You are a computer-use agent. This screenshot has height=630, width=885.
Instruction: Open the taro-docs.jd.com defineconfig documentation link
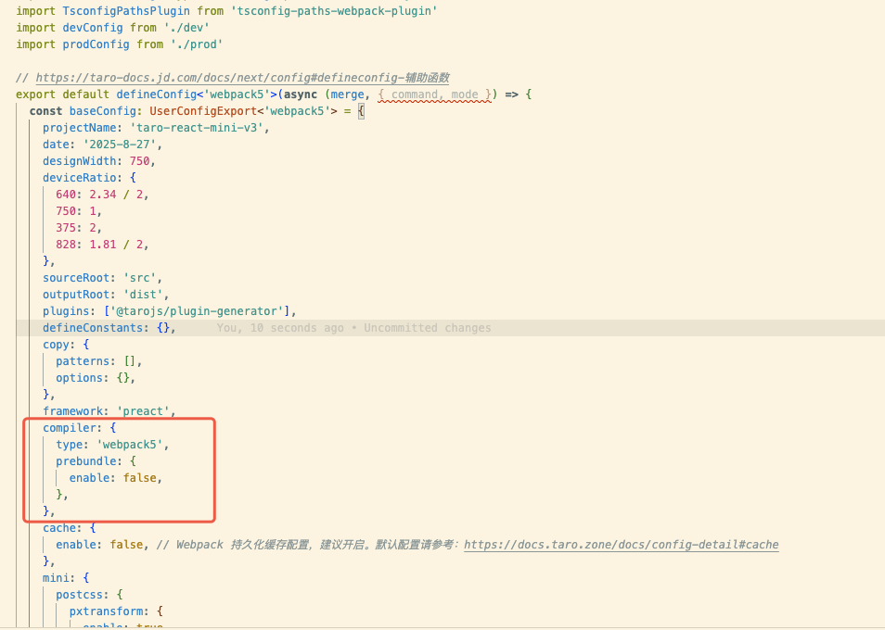click(x=243, y=78)
